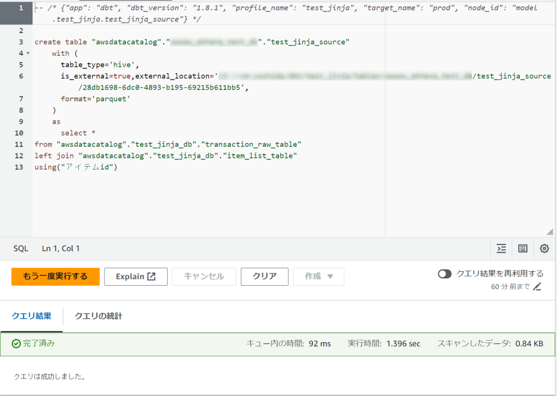Click the format query indent icon
Screen dimensions: 557x396
(501, 249)
